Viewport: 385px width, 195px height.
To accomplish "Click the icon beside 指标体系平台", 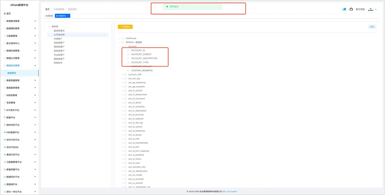I will click(5, 125).
